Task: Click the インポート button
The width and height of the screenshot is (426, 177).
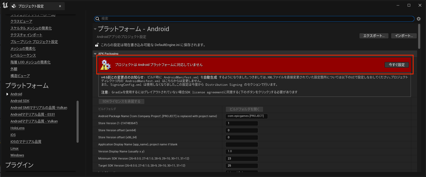Action: coord(404,36)
